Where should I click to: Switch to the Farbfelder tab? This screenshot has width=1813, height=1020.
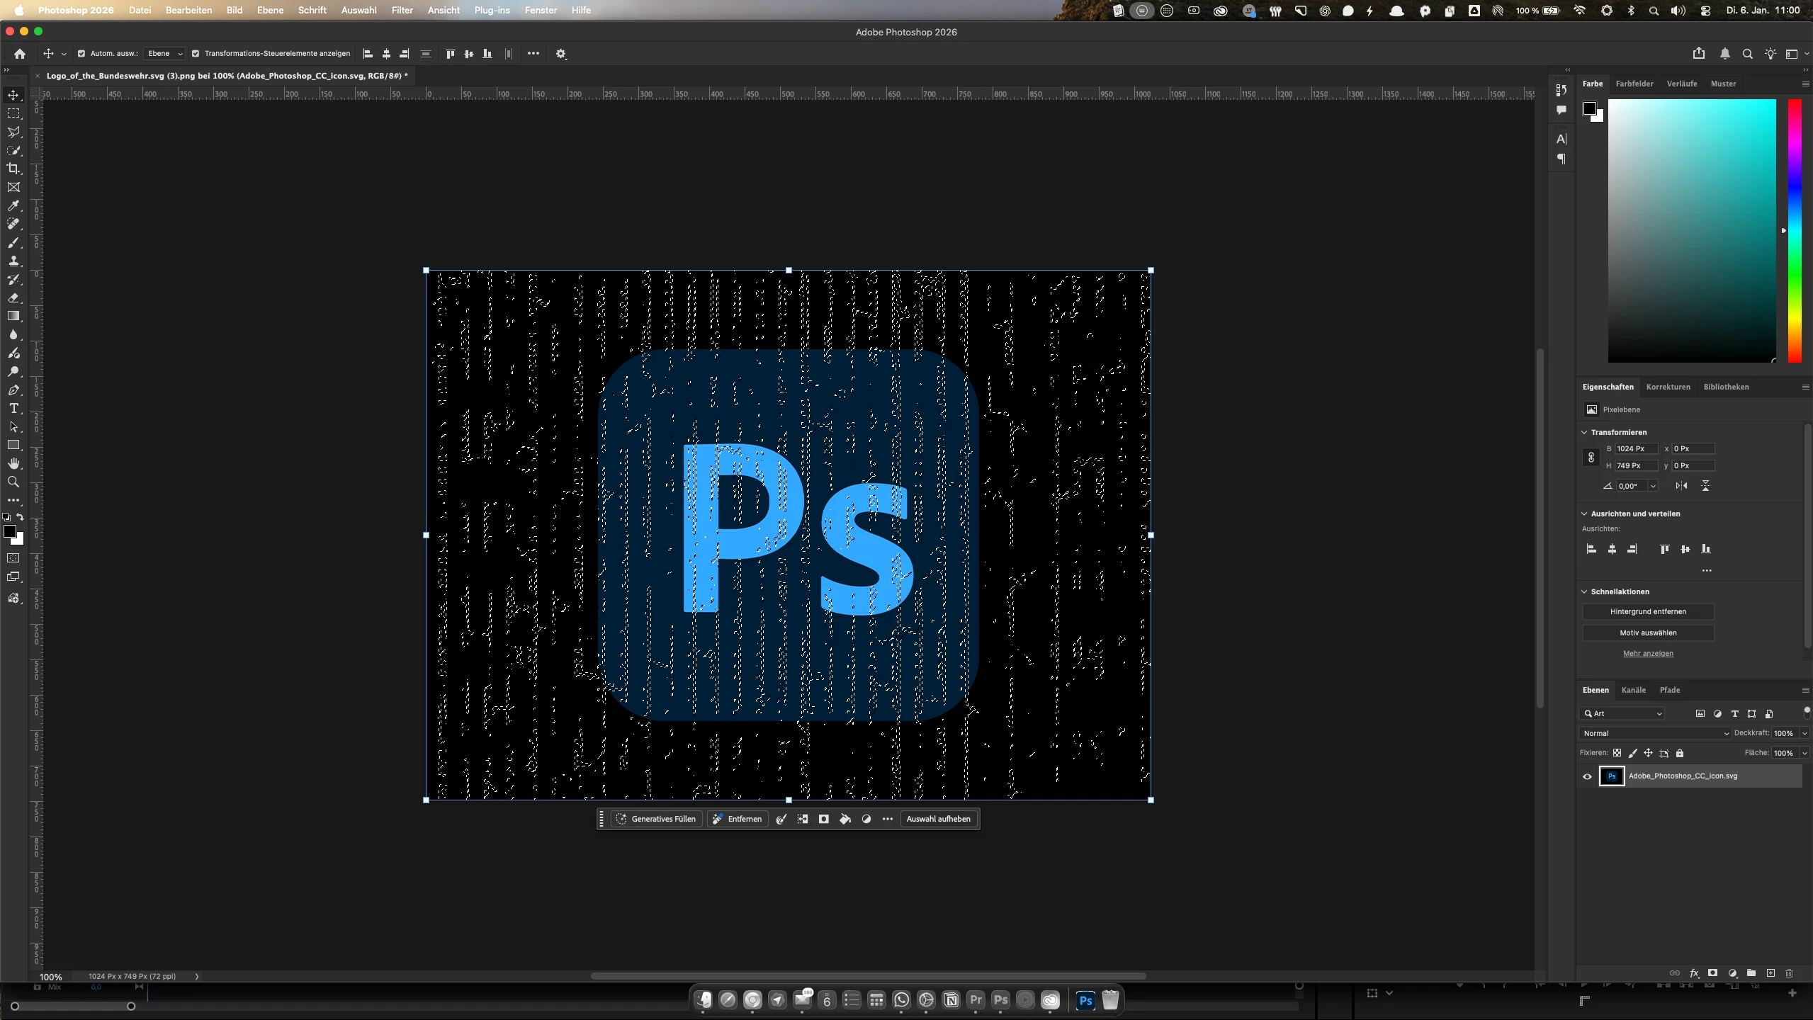pos(1634,84)
